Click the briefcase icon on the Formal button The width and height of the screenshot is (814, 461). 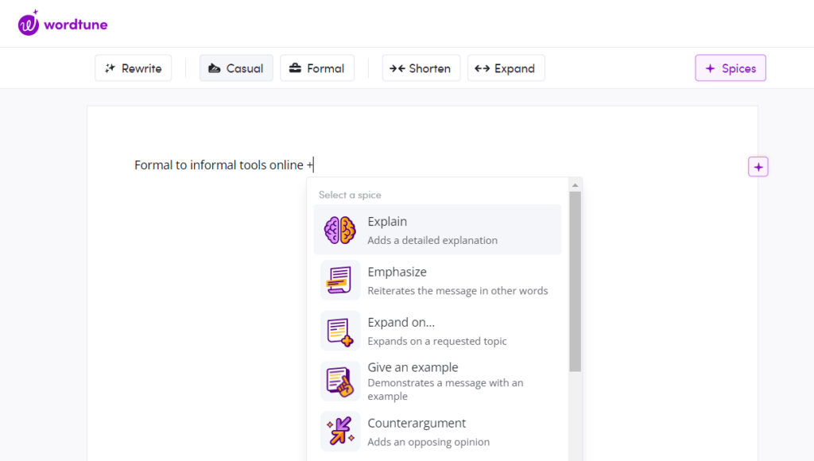(x=296, y=68)
